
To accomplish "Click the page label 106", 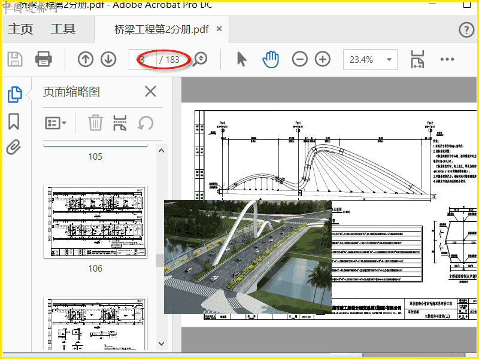I will tap(95, 269).
